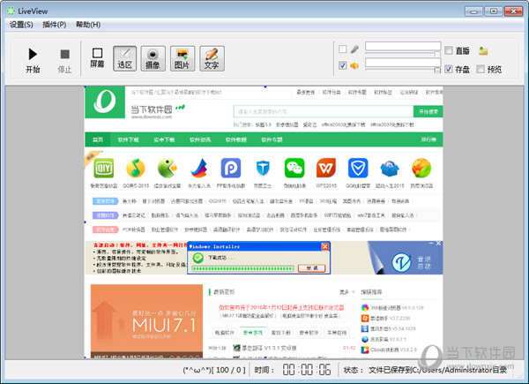
Task: Click the [ 100 / 0 ] counter text
Action: click(228, 370)
